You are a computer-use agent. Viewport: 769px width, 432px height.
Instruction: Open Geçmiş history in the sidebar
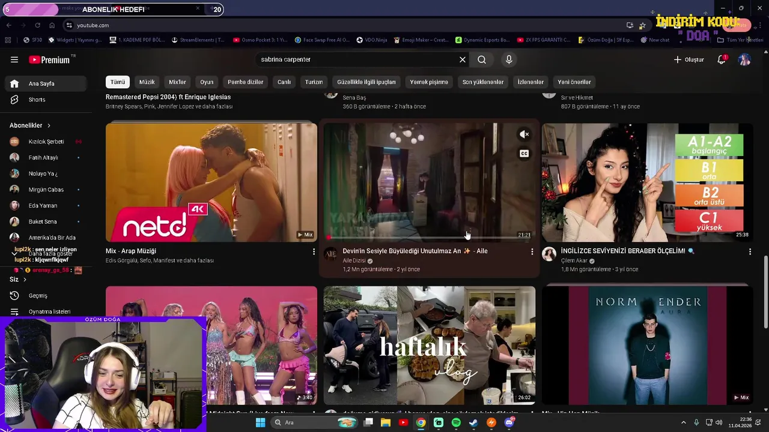click(x=47, y=296)
